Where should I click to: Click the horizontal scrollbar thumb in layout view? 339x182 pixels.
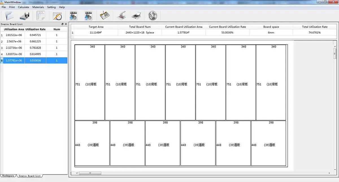click(x=90, y=173)
